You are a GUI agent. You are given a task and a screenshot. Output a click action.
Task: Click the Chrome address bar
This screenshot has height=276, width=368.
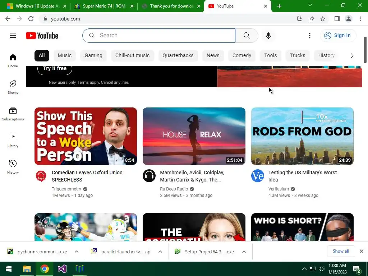(x=167, y=19)
